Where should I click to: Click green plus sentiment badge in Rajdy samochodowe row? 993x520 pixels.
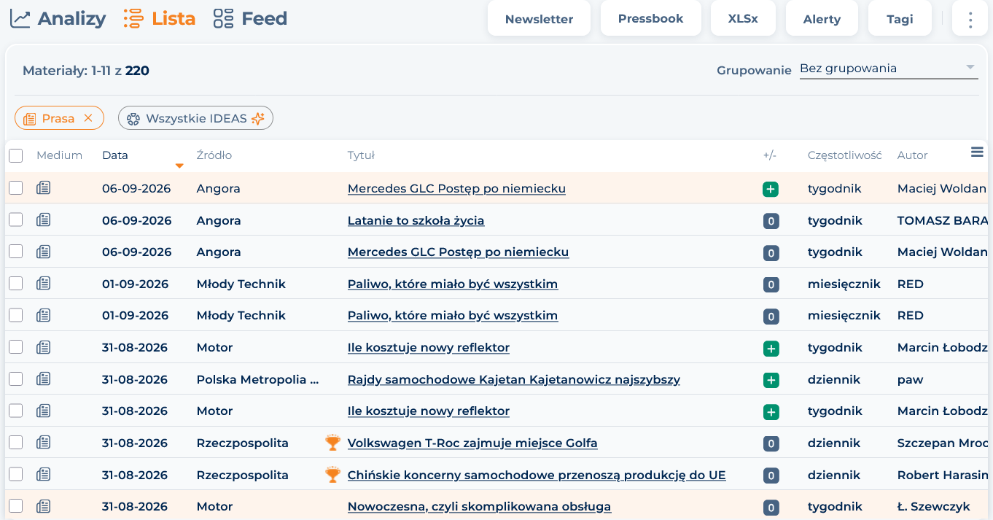[x=771, y=380]
